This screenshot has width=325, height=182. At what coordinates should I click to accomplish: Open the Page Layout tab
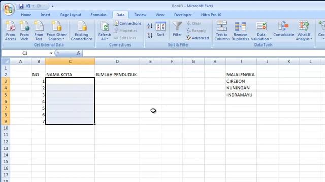pyautogui.click(x=71, y=15)
